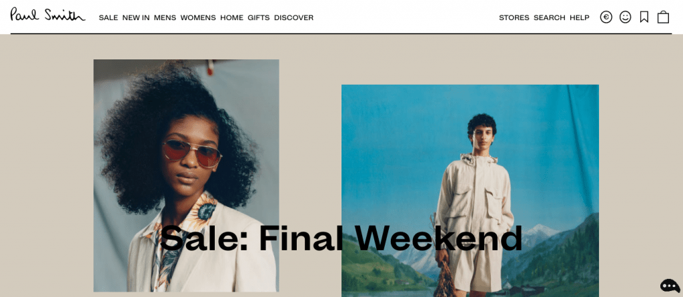
Task: Click the Paul Smith signature logo
Action: (x=48, y=15)
